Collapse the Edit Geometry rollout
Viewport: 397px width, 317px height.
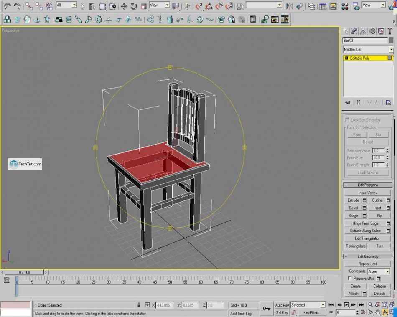click(x=368, y=256)
